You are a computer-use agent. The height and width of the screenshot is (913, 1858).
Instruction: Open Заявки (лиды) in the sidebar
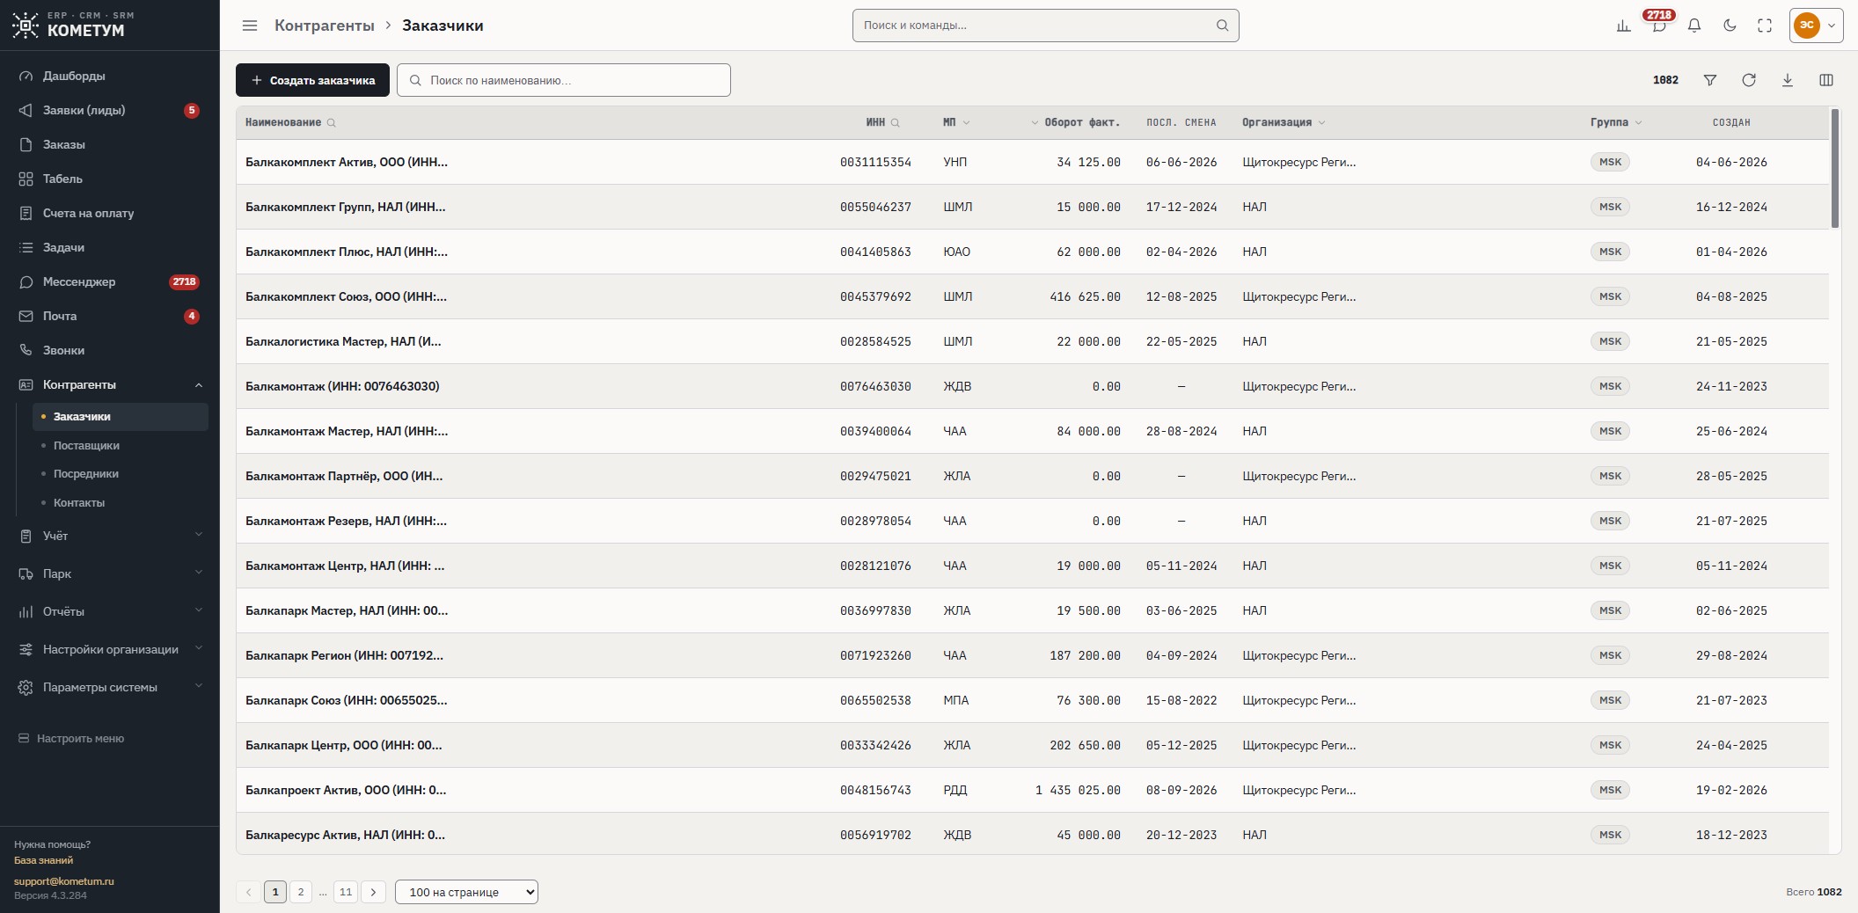(x=110, y=110)
